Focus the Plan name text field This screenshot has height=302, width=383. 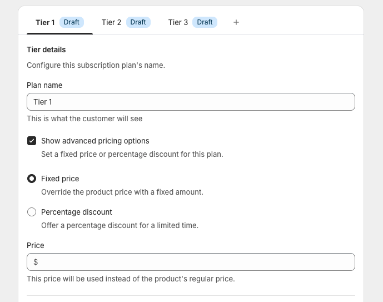(191, 102)
